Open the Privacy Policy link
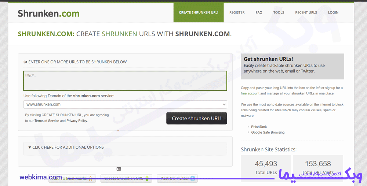367x186 pixels. click(x=77, y=121)
